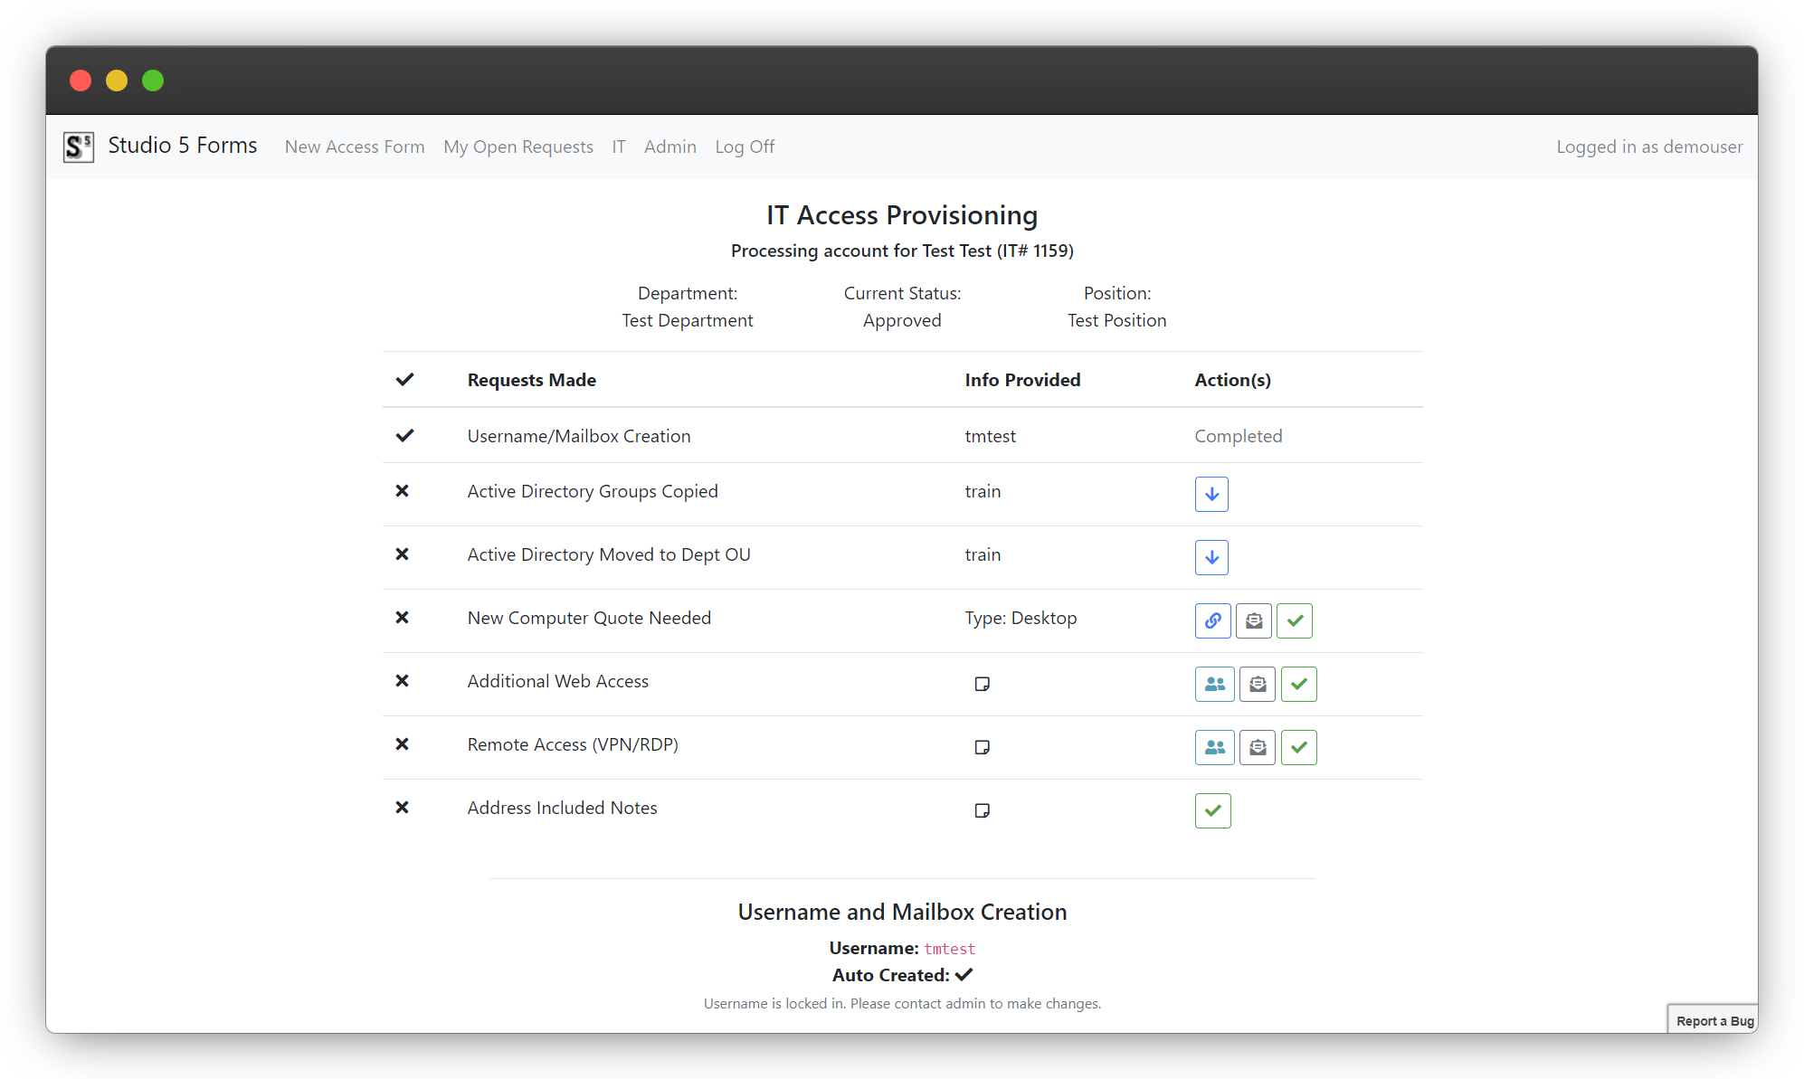
Task: Click the X status for AD Moved to Dept OU
Action: (x=403, y=554)
